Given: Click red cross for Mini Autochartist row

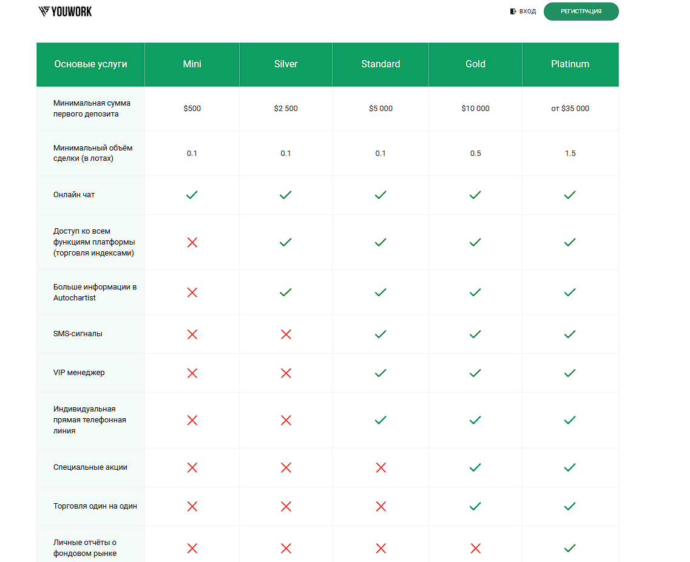Looking at the screenshot, I should click(x=192, y=293).
